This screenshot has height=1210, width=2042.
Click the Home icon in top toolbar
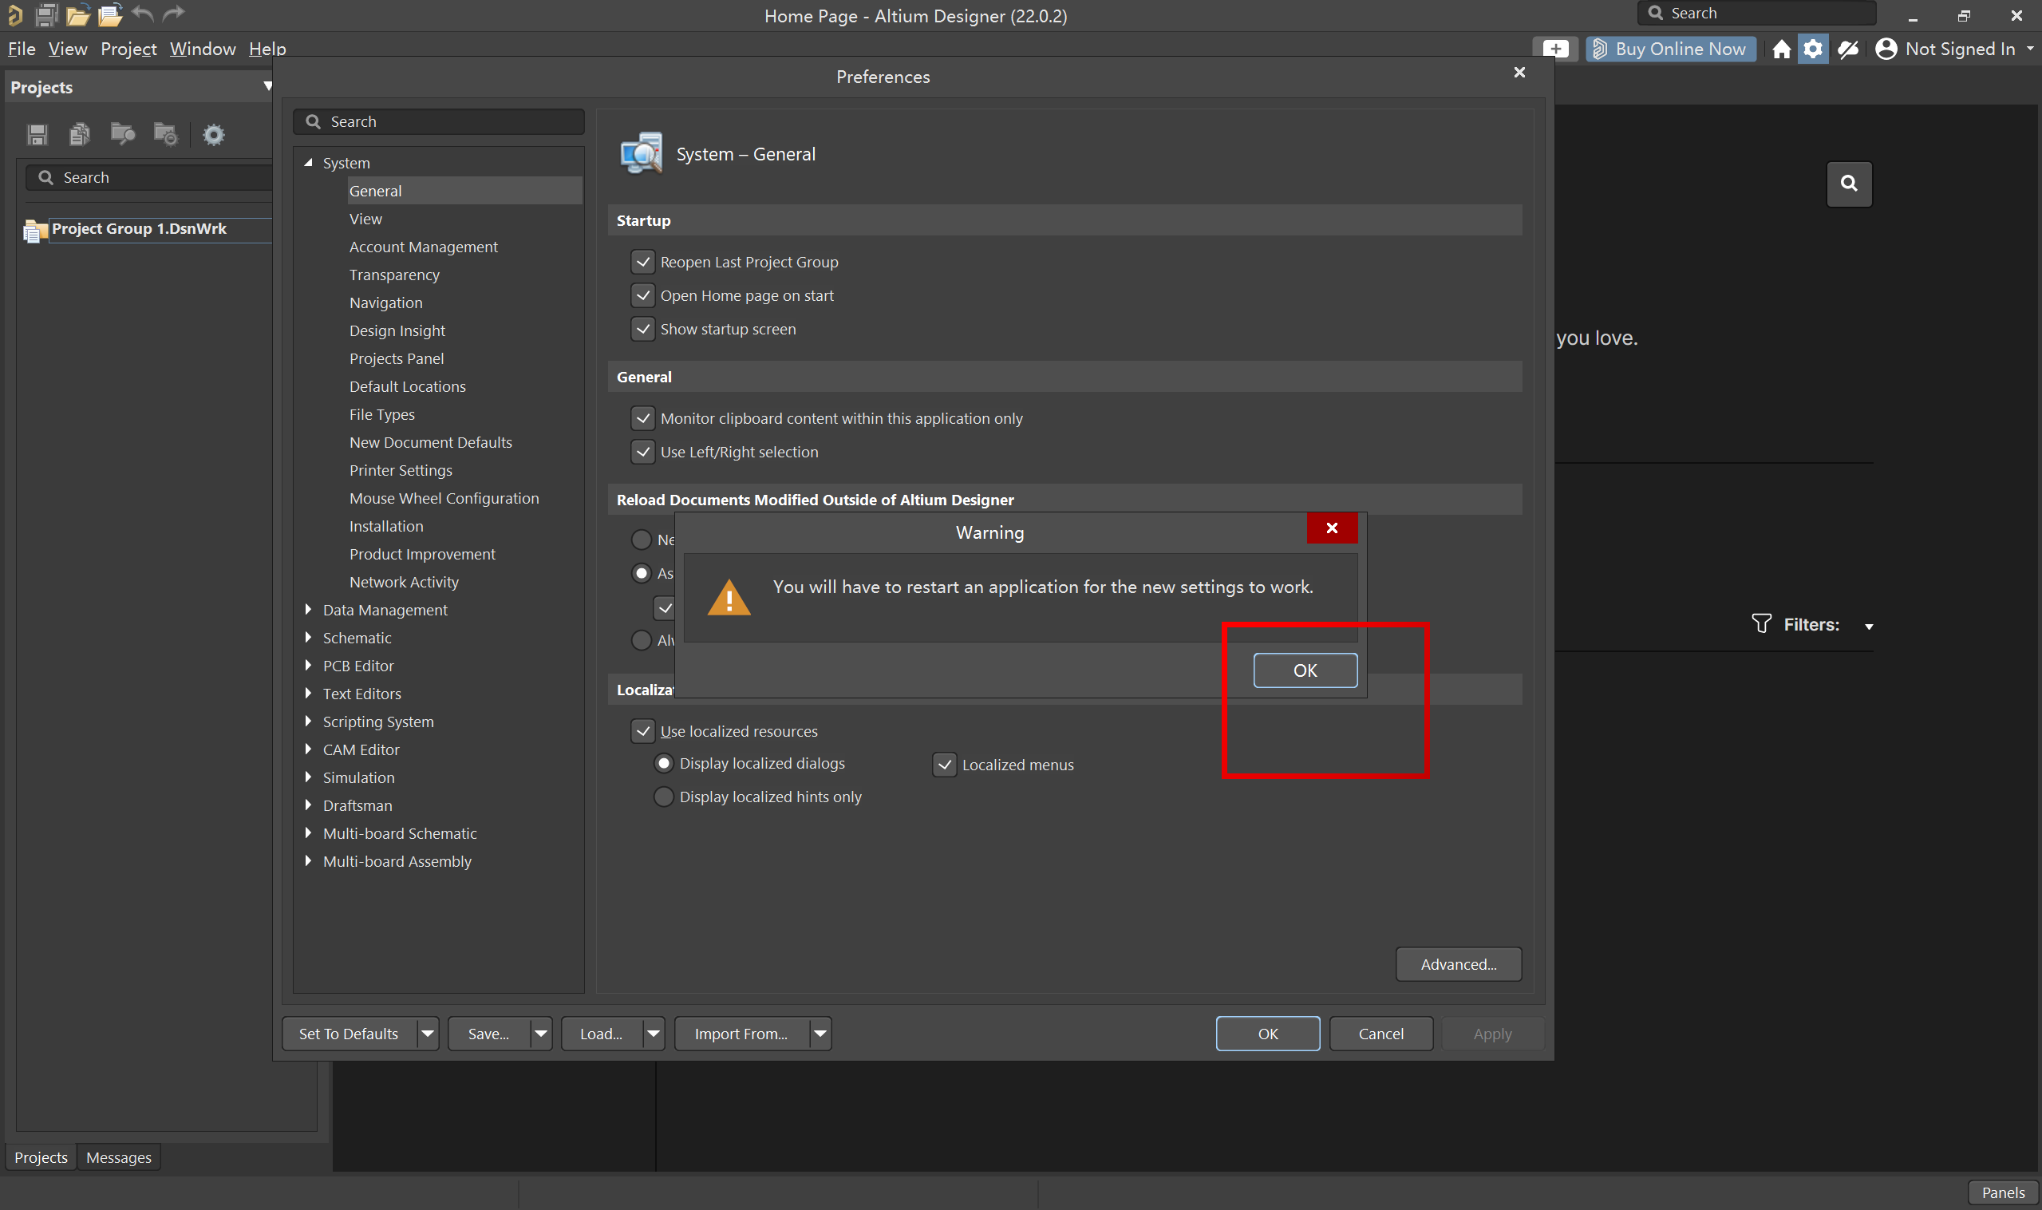pyautogui.click(x=1781, y=49)
